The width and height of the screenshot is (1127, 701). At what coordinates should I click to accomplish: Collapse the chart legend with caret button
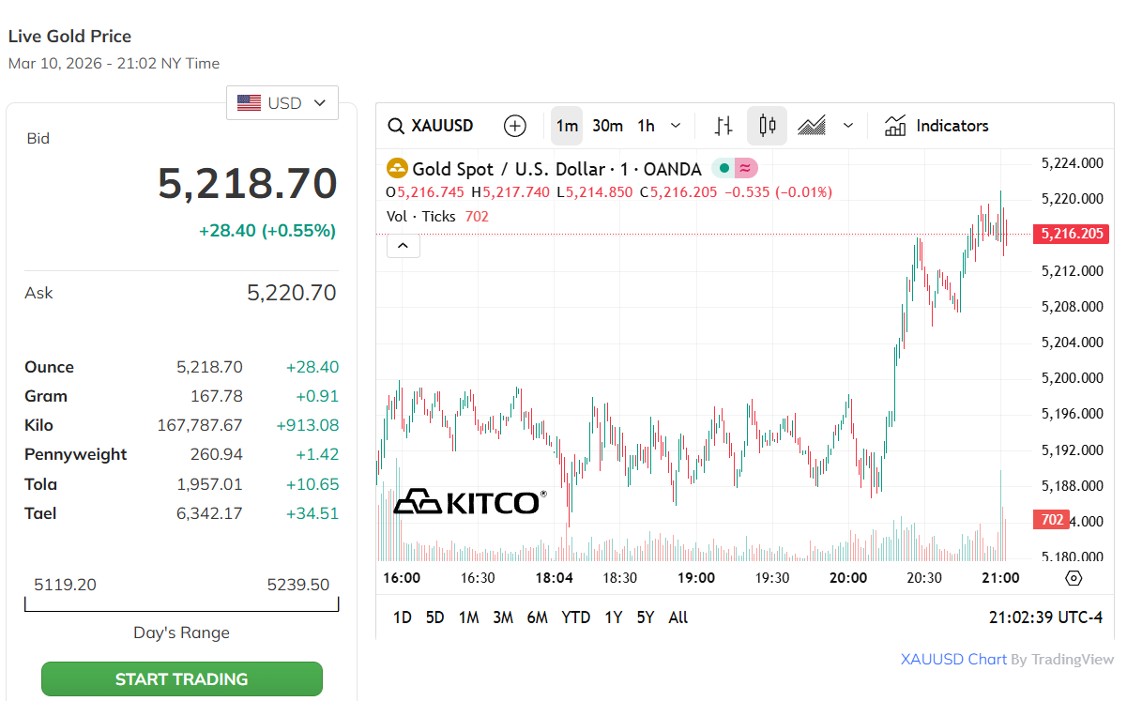pyautogui.click(x=404, y=246)
